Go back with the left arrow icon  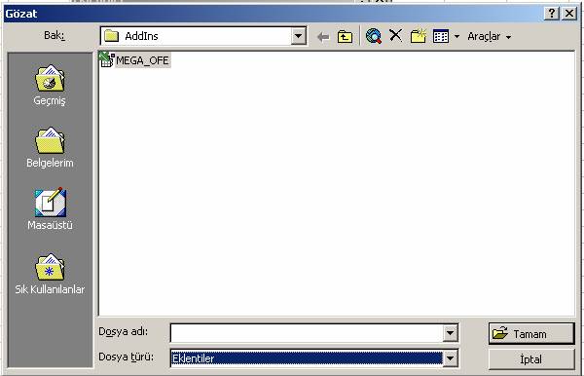(x=323, y=36)
